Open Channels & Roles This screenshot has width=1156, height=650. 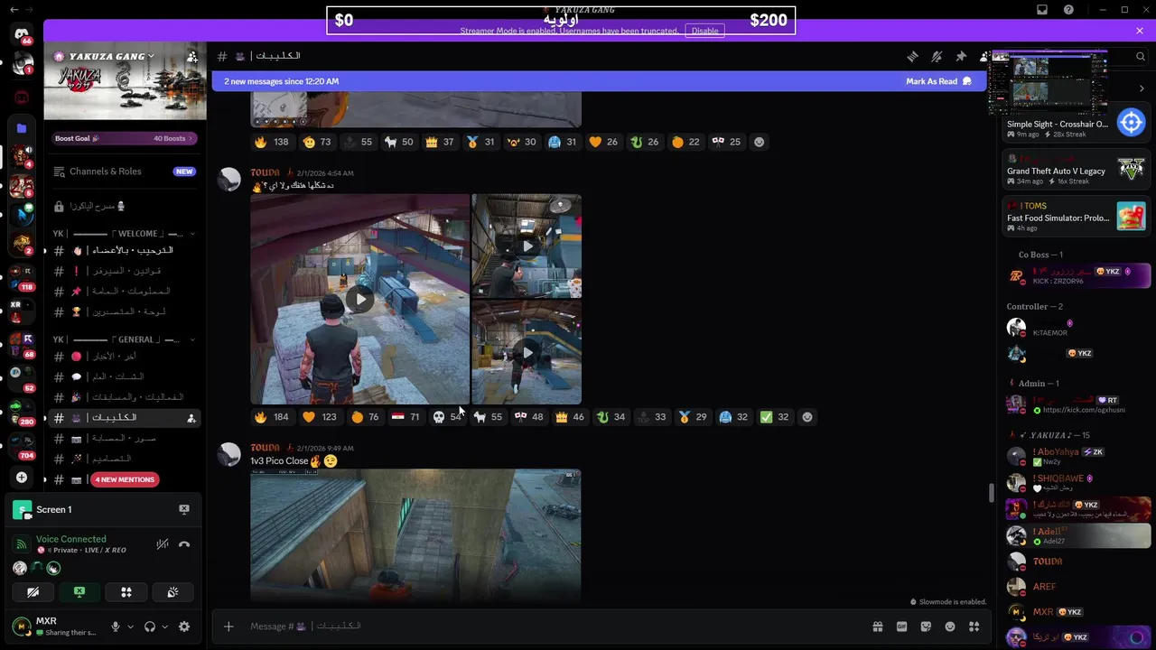tap(125, 171)
